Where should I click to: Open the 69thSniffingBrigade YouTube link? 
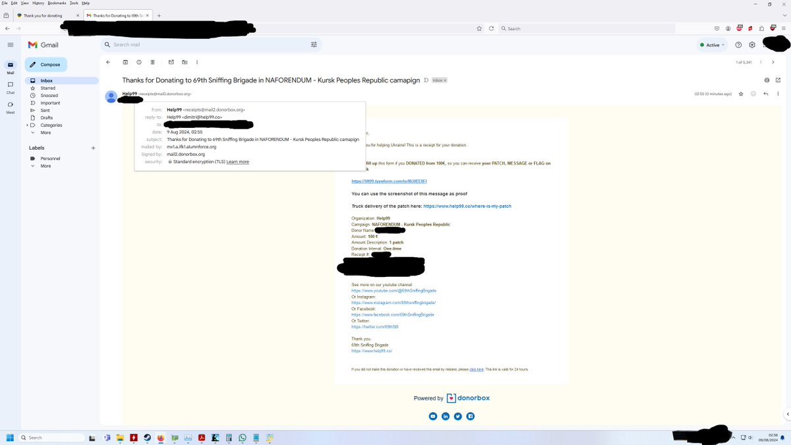394,291
